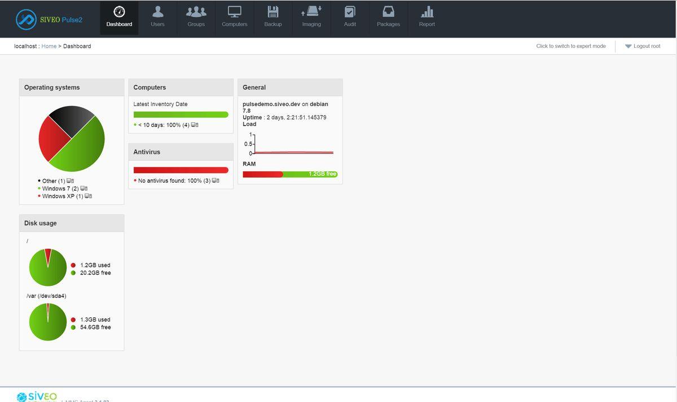The height and width of the screenshot is (402, 677).
Task: Click the Logout root link
Action: 647,46
